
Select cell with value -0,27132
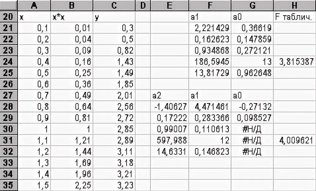(252, 107)
